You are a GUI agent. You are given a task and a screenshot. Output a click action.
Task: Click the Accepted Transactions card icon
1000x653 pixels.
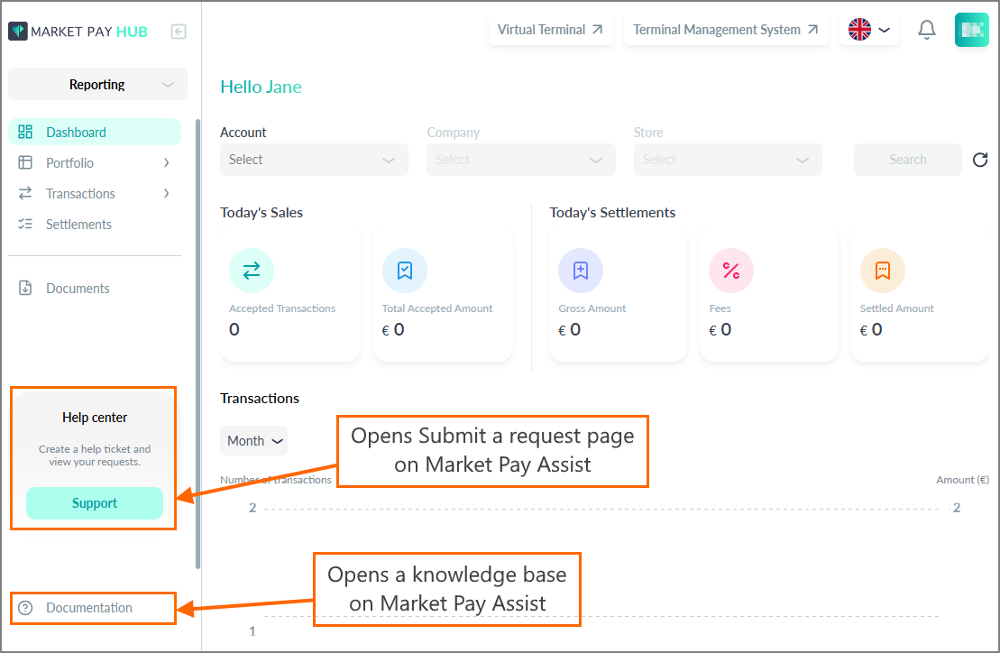click(x=252, y=271)
